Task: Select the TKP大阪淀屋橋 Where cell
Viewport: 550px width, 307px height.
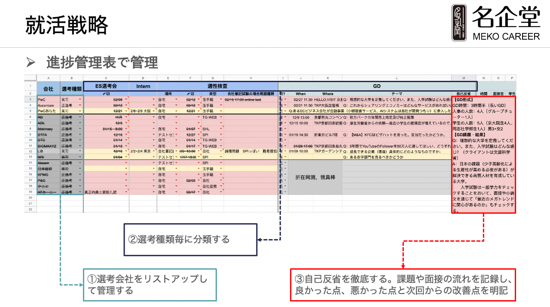Action: 327,105
